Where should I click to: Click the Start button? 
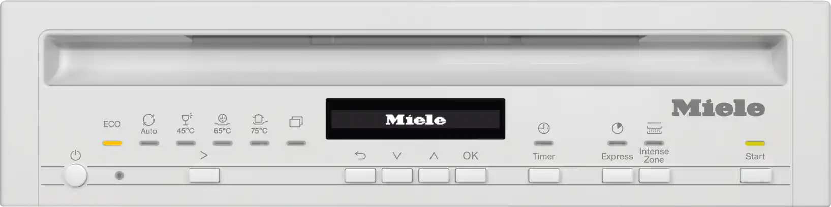755,175
